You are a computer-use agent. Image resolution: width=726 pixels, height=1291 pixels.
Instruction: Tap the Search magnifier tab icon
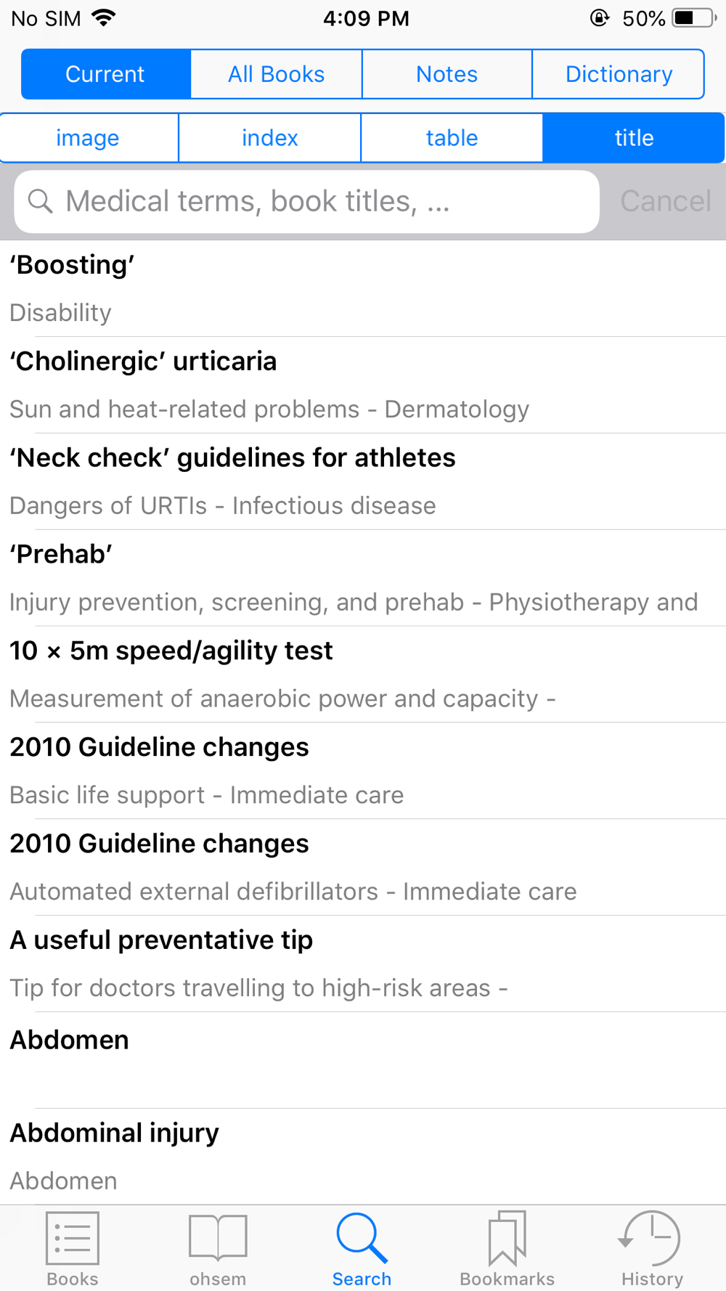point(362,1239)
